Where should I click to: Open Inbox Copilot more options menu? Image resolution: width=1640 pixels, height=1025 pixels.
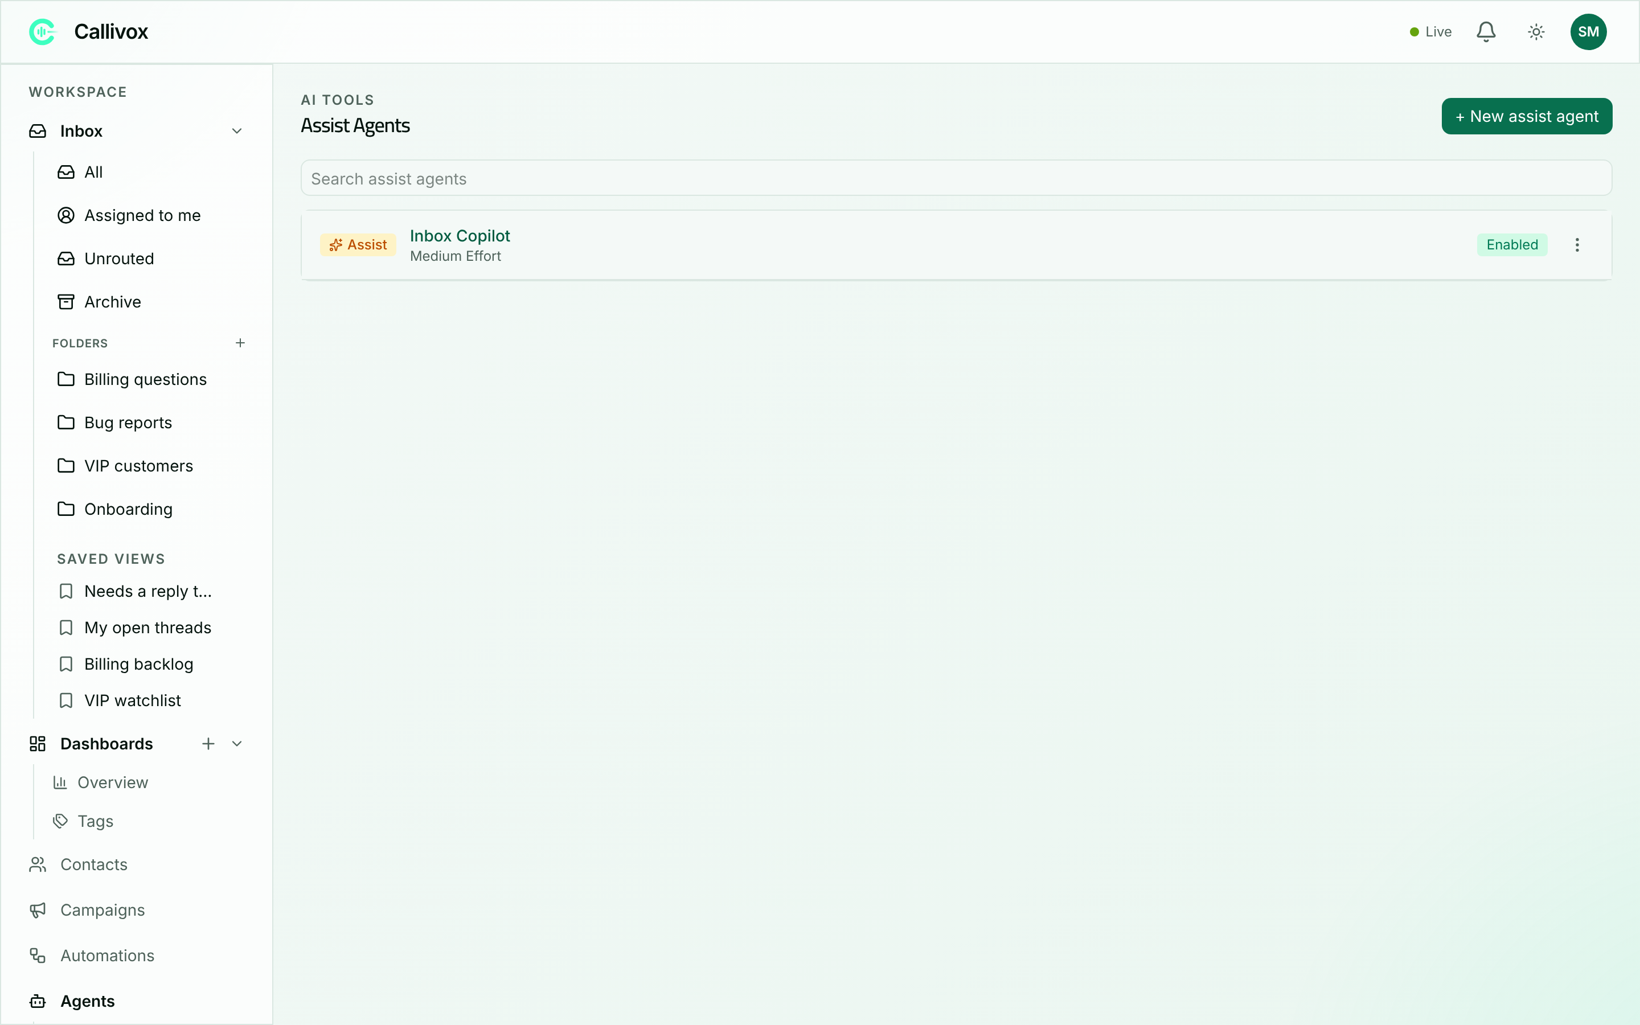(x=1577, y=245)
